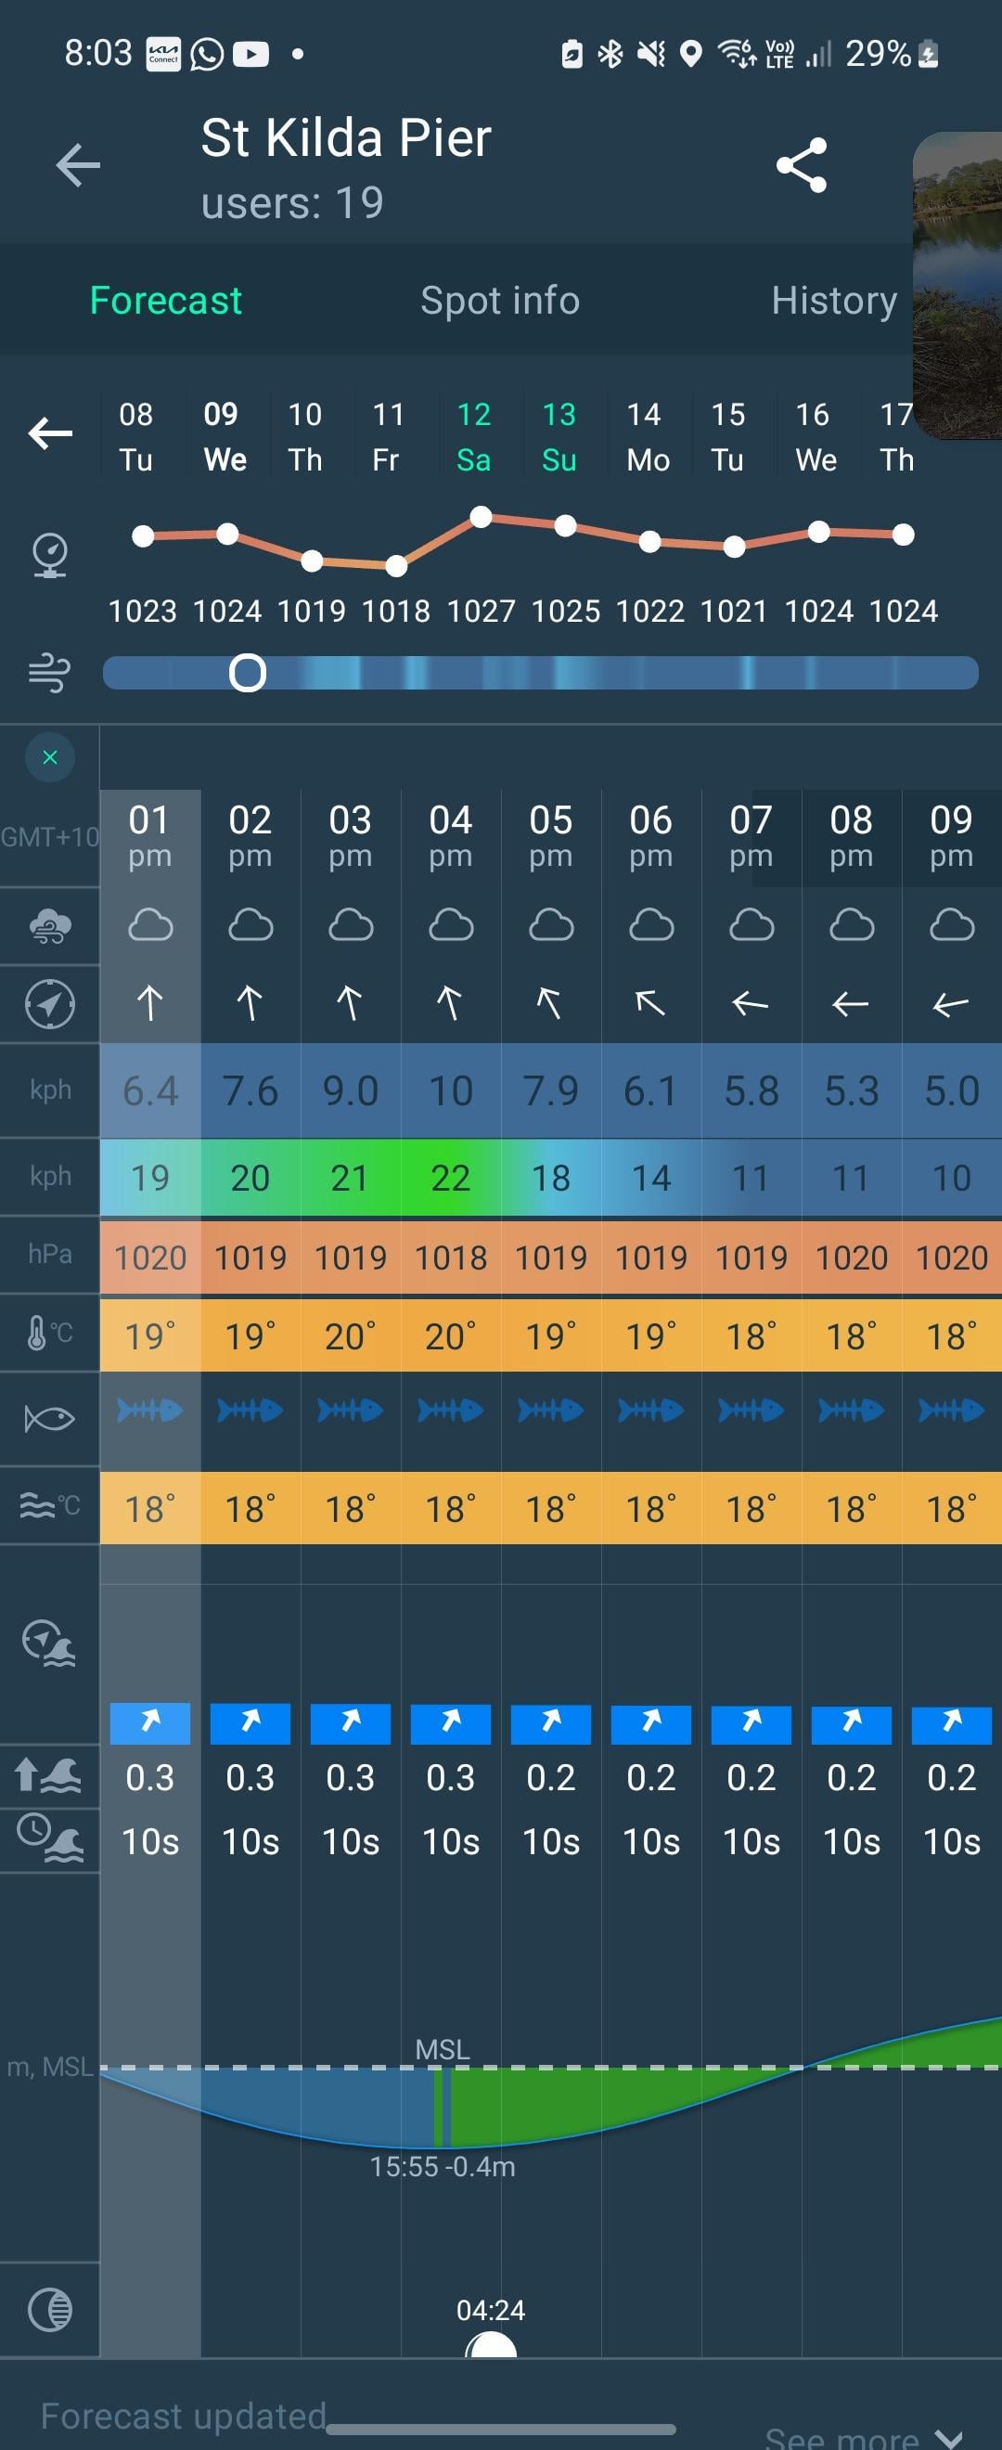Switch to the Spot info tab

(x=500, y=301)
